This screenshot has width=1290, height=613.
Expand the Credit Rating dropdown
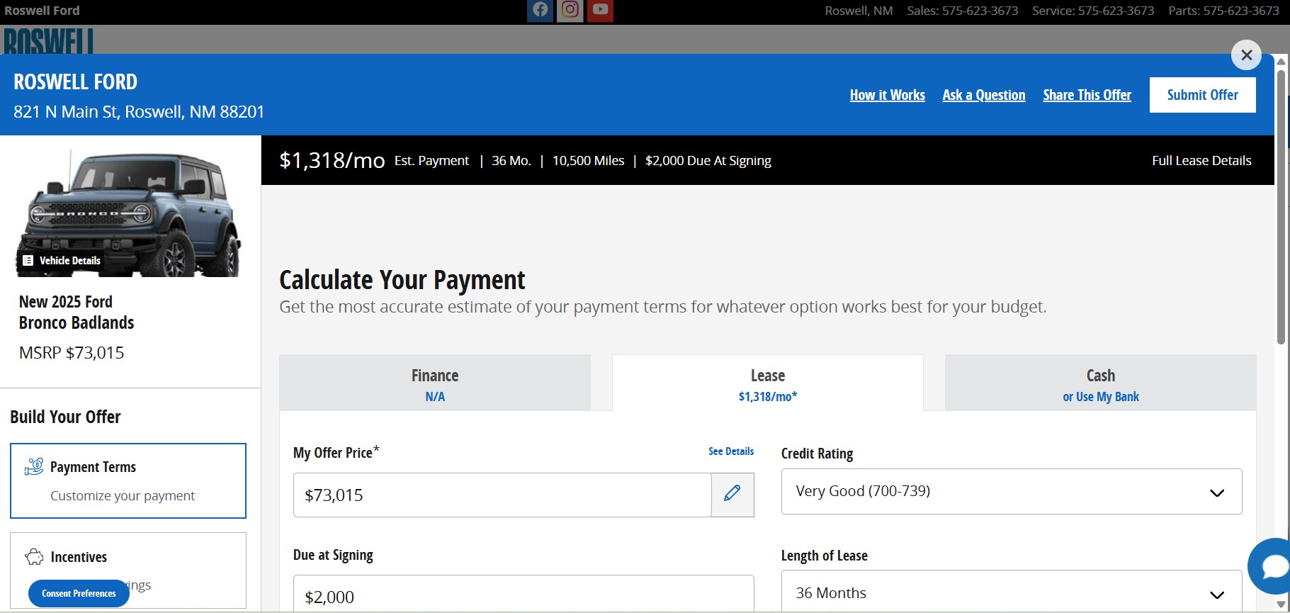tap(1012, 492)
